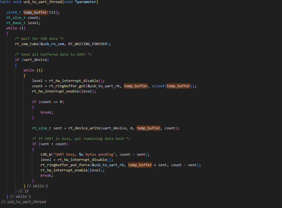The image size is (282, 208).
Task: Click the "rt_base_t level;" declaration line
Action: pos(23,23)
